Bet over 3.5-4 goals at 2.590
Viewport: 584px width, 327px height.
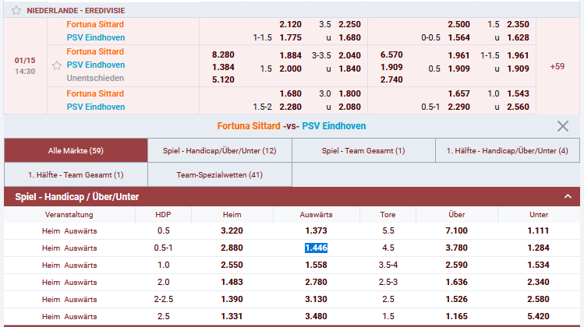coord(456,265)
